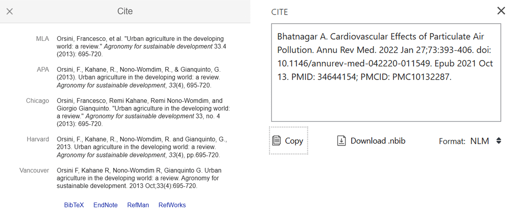
Task: Close the Google Scholar Cite dialog
Action: click(x=10, y=11)
